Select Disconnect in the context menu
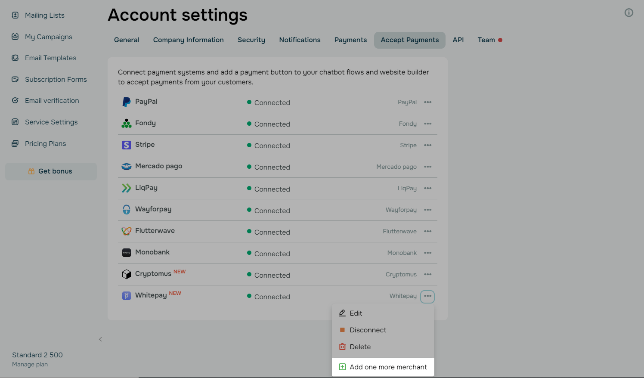This screenshot has width=644, height=378. 368,330
